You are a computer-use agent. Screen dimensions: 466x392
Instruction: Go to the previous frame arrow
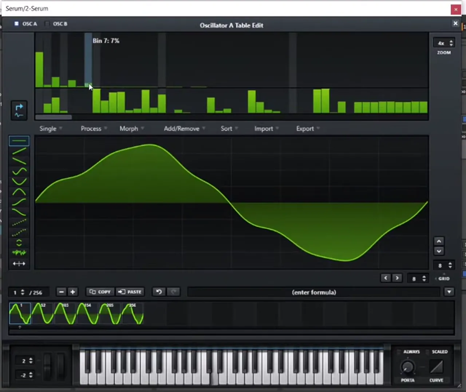[x=386, y=278]
